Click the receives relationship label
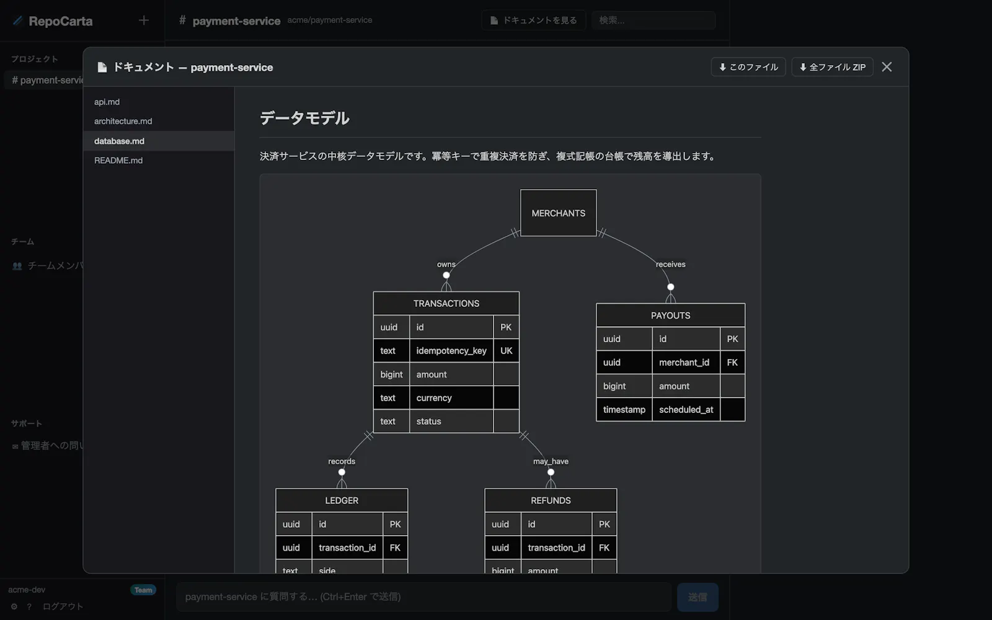The height and width of the screenshot is (620, 992). tap(671, 264)
